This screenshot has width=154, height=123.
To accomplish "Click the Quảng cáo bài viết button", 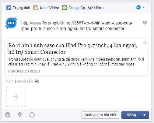I will 100,115.
